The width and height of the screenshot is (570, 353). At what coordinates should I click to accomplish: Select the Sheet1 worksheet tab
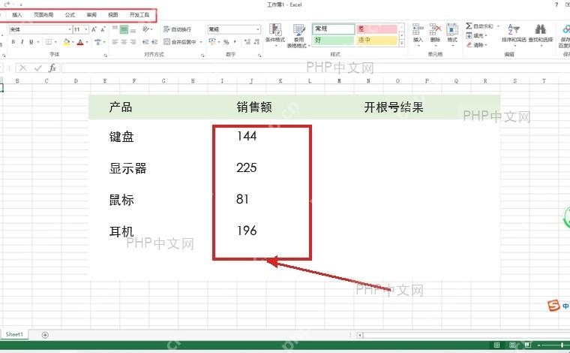14,334
